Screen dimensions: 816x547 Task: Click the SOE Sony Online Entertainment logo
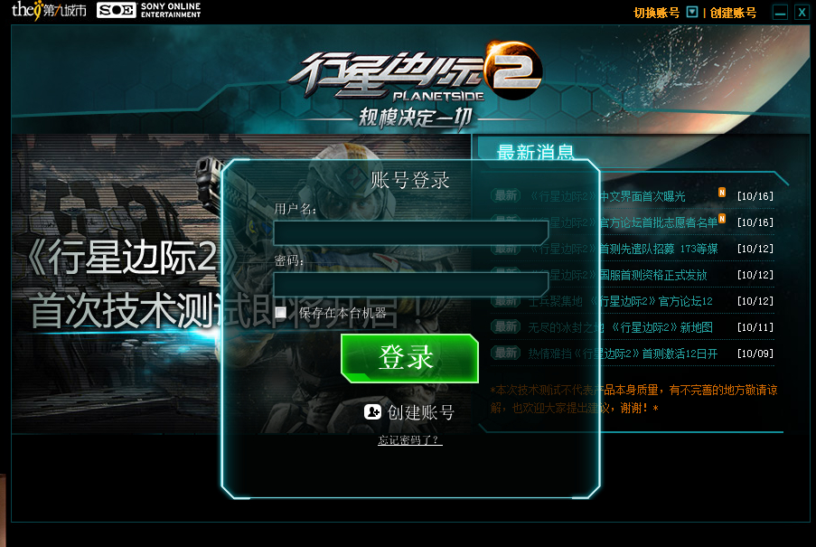(149, 10)
